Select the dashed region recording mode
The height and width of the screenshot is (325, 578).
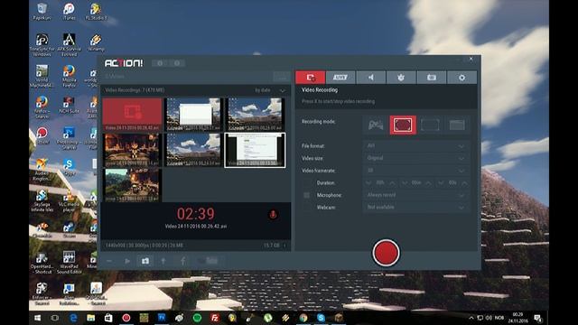pyautogui.click(x=430, y=125)
